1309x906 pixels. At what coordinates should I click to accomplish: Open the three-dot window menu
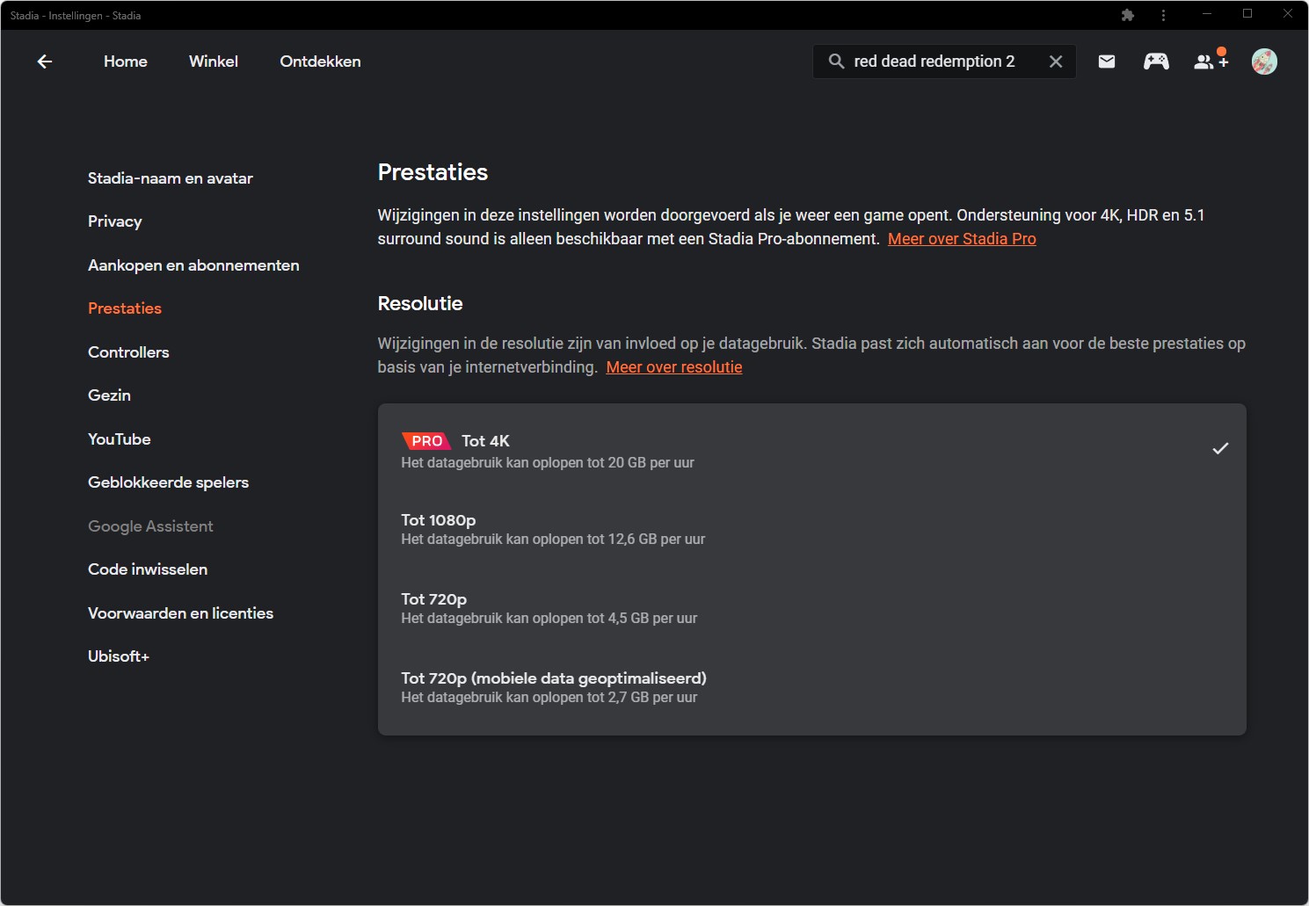tap(1163, 15)
